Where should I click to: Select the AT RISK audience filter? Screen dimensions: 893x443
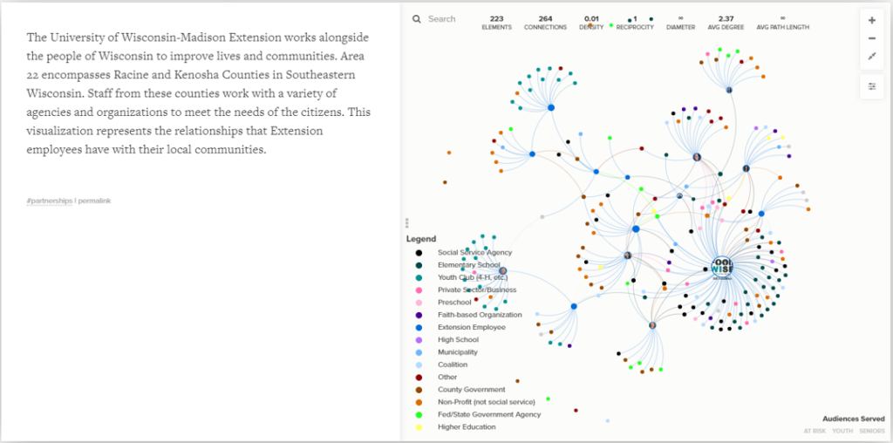point(814,431)
